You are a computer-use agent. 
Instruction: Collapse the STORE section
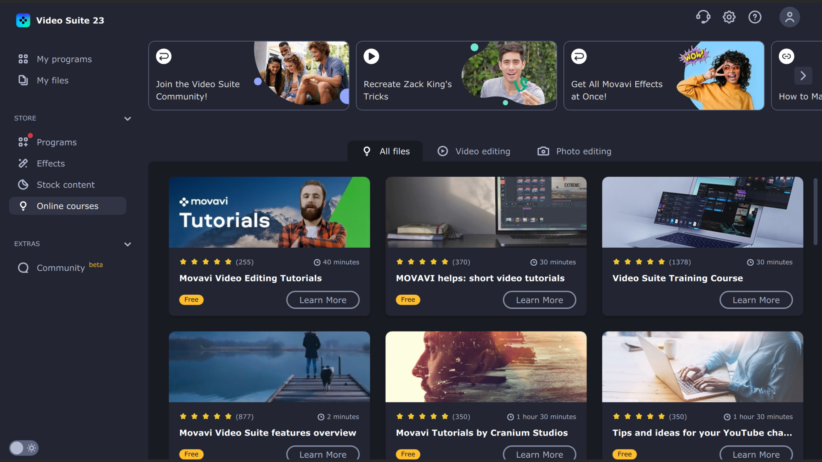coord(128,118)
